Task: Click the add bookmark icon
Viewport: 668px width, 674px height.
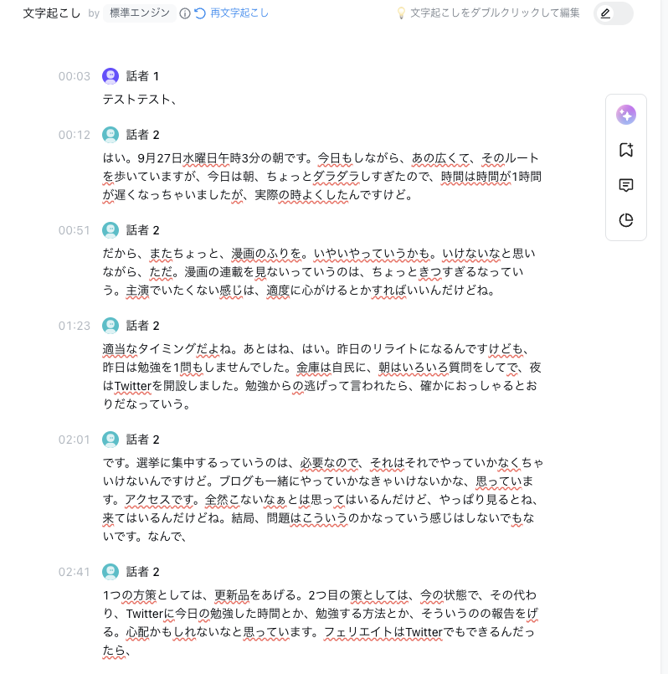Action: 625,150
